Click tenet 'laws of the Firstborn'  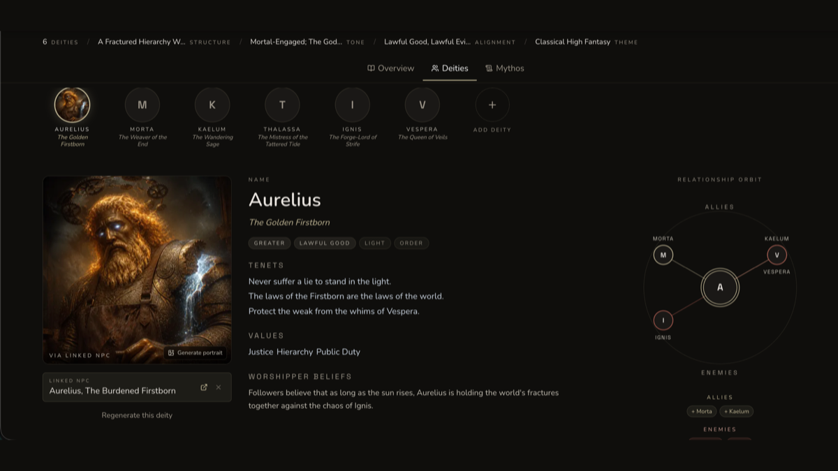click(346, 297)
